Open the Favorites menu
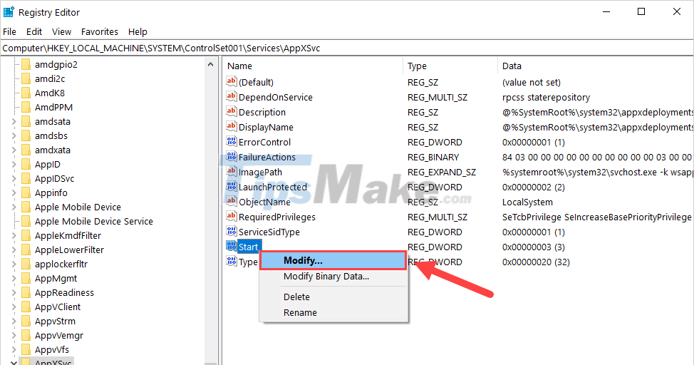 [x=100, y=31]
